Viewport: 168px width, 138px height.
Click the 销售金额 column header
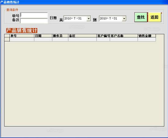click(x=147, y=36)
